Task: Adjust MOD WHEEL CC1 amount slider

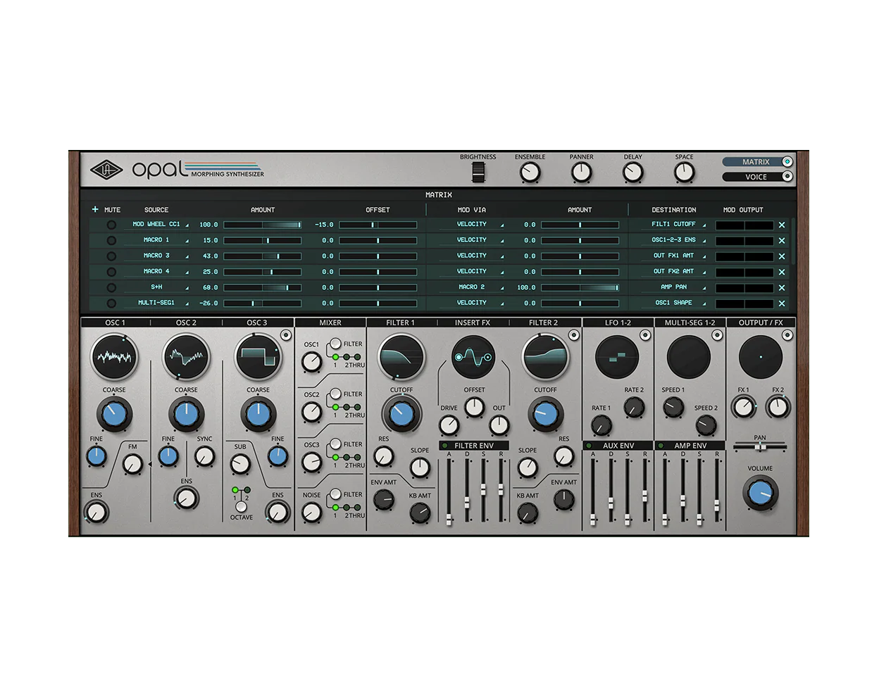Action: click(x=263, y=225)
